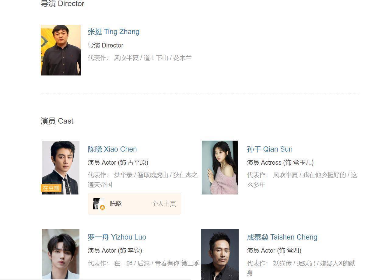Click the horizontal scrollbar at page bottom

[95, 279]
